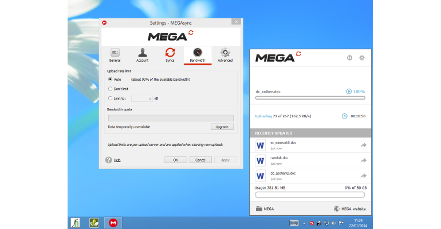Share dc_spotlamp.doc using its arrow icon
Image resolution: width=441 pixels, height=229 pixels.
[363, 176]
